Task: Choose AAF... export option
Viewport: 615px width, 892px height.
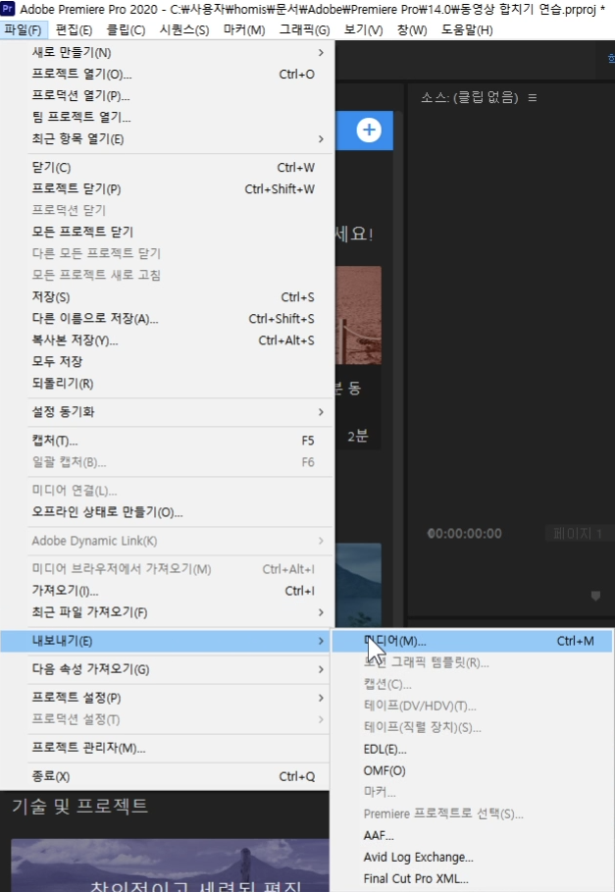Action: (x=473, y=836)
